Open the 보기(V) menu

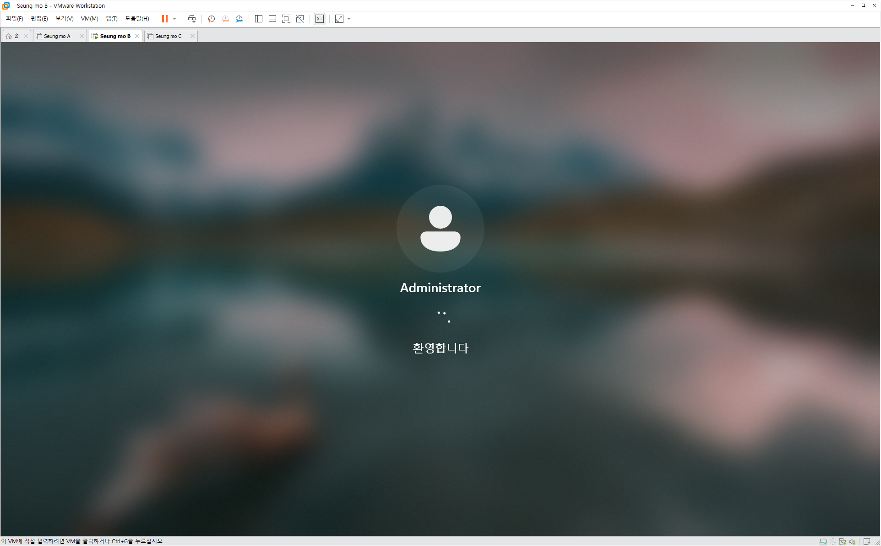tap(64, 19)
